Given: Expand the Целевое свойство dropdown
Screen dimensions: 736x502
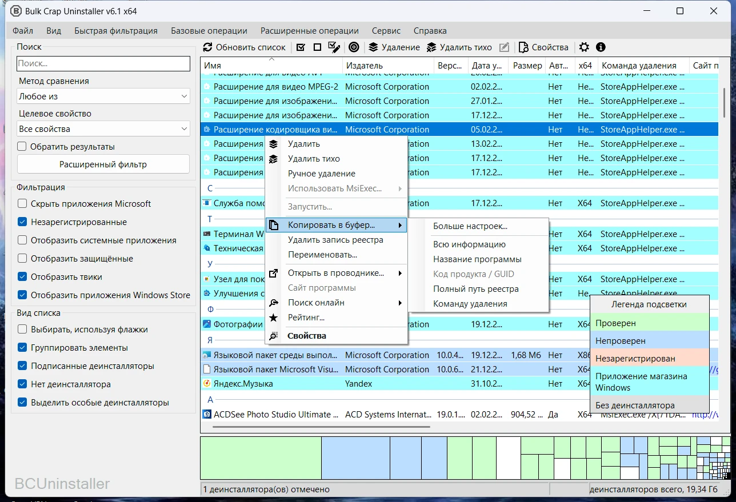Looking at the screenshot, I should pos(103,129).
